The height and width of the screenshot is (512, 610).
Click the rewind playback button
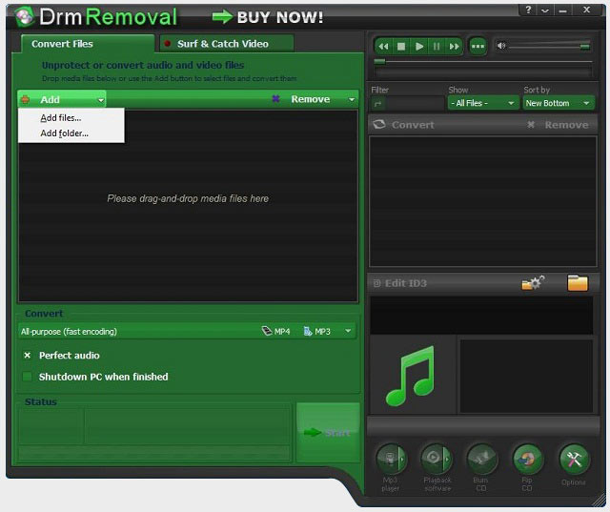click(x=383, y=47)
